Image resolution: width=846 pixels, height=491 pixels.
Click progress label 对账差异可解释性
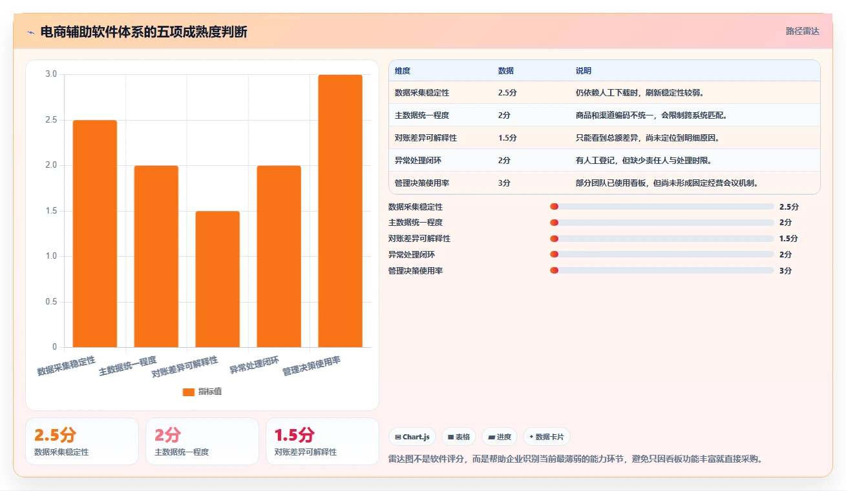click(419, 239)
